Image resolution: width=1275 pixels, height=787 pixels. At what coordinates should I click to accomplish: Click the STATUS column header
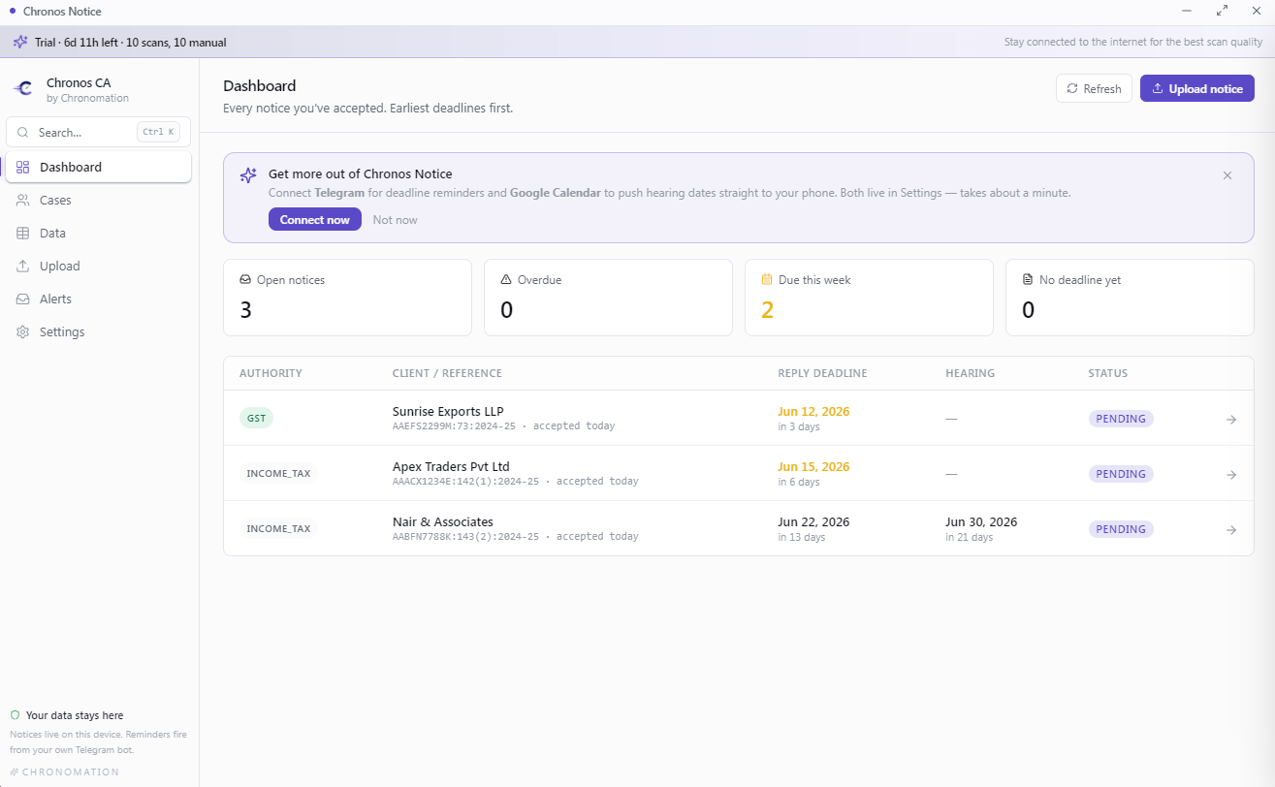click(1108, 373)
